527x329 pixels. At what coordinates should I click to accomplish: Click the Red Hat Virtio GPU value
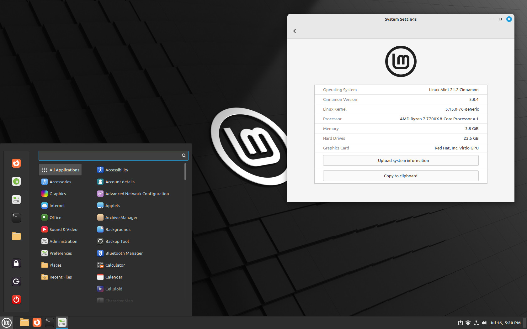point(456,148)
